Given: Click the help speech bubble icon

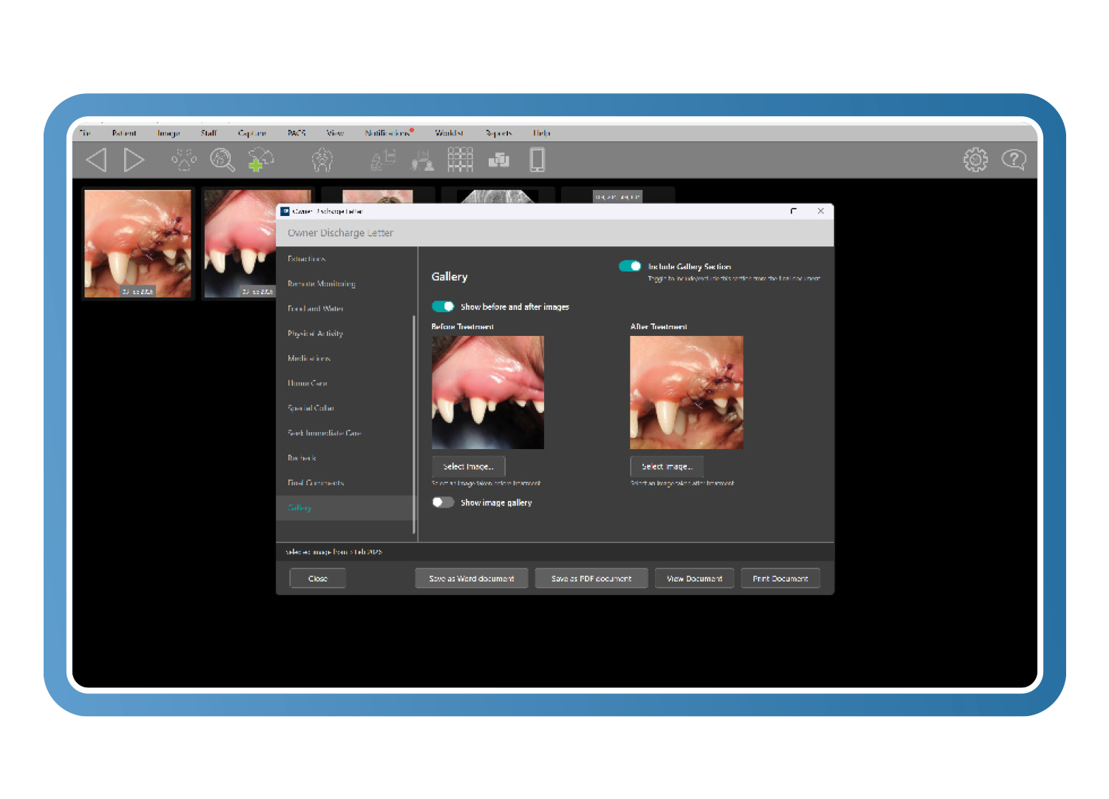Looking at the screenshot, I should pos(1013,160).
